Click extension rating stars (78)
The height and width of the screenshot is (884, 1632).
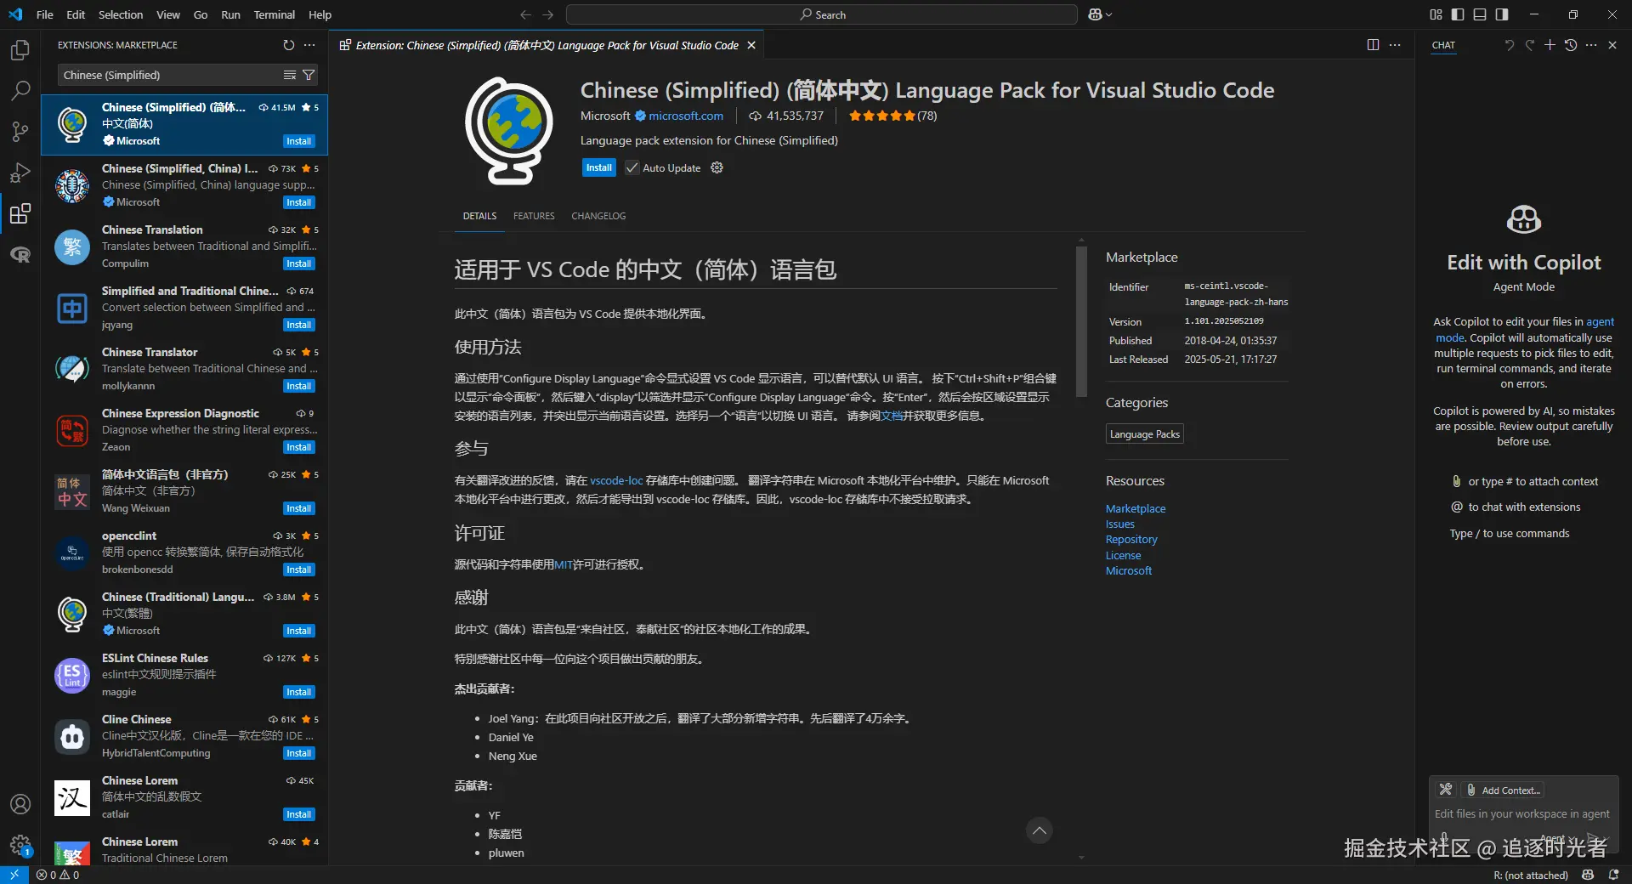click(x=892, y=116)
